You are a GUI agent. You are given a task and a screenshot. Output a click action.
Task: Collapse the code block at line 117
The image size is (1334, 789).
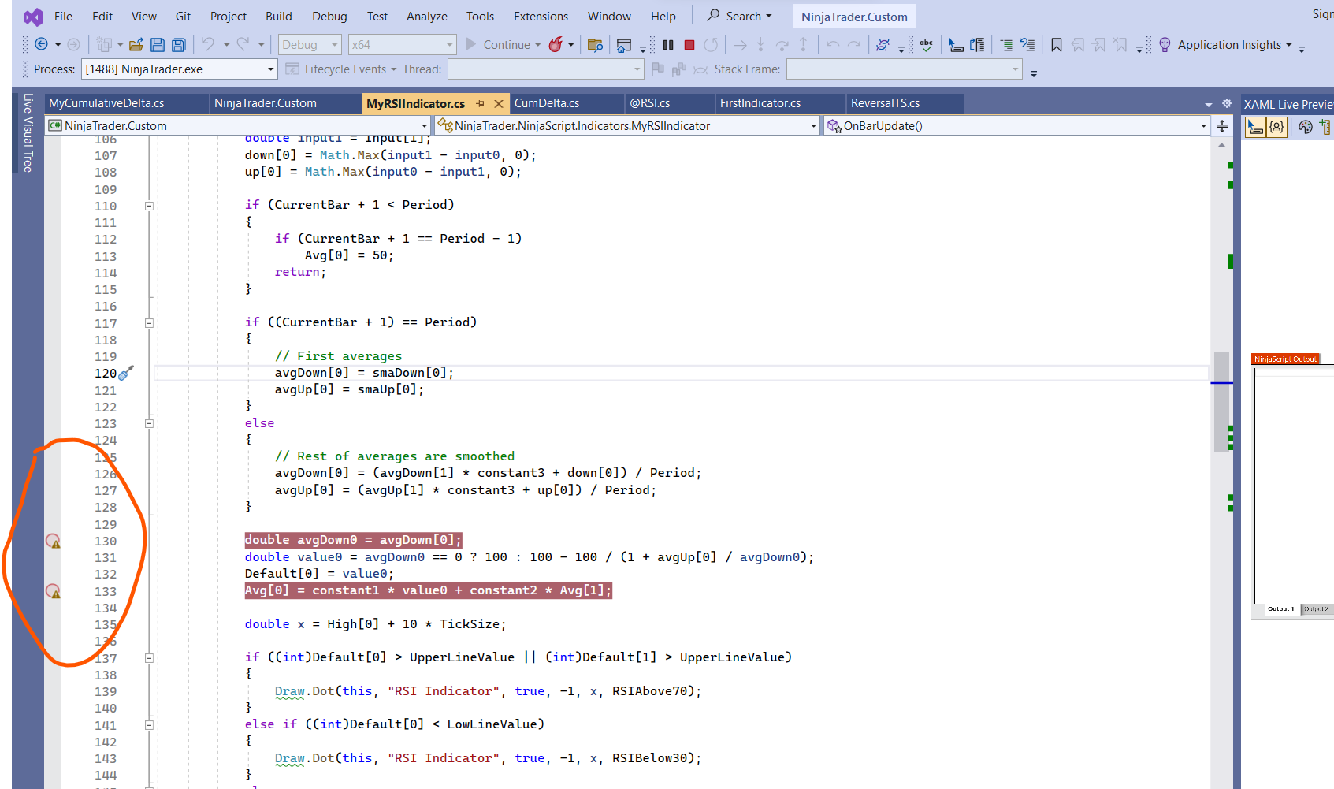point(149,322)
